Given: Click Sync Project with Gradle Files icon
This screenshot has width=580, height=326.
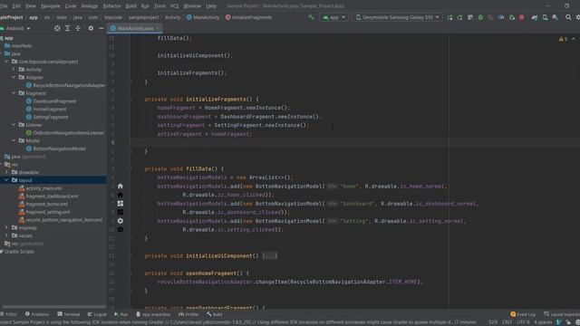Looking at the screenshot, I should pos(535,17).
